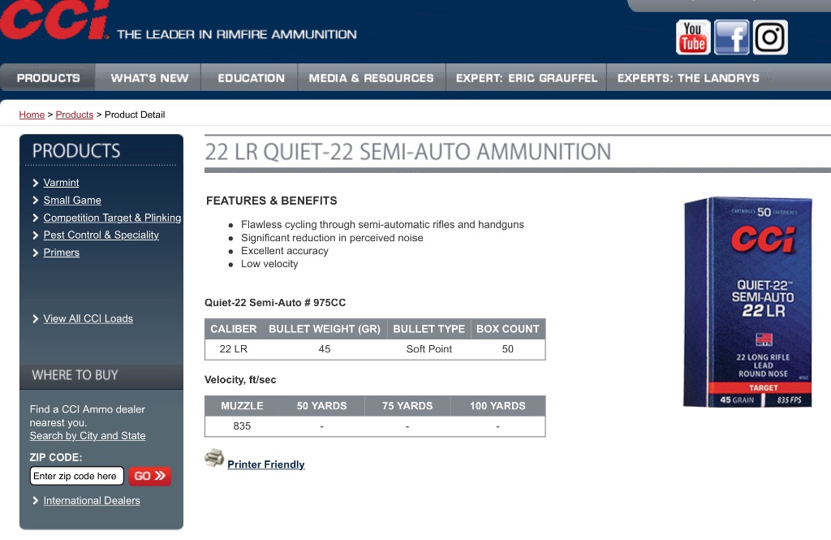Open International Dealers link
Screen dimensions: 831x540
click(x=92, y=500)
